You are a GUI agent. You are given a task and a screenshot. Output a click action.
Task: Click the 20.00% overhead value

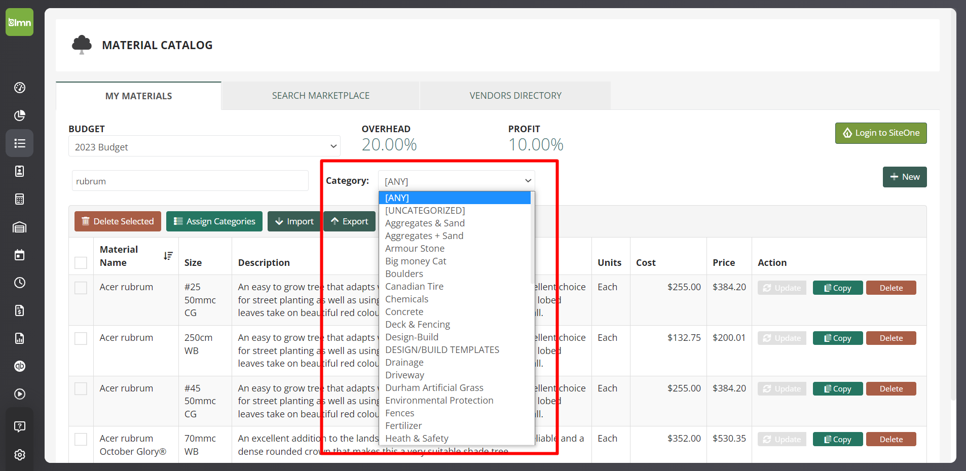pyautogui.click(x=389, y=145)
